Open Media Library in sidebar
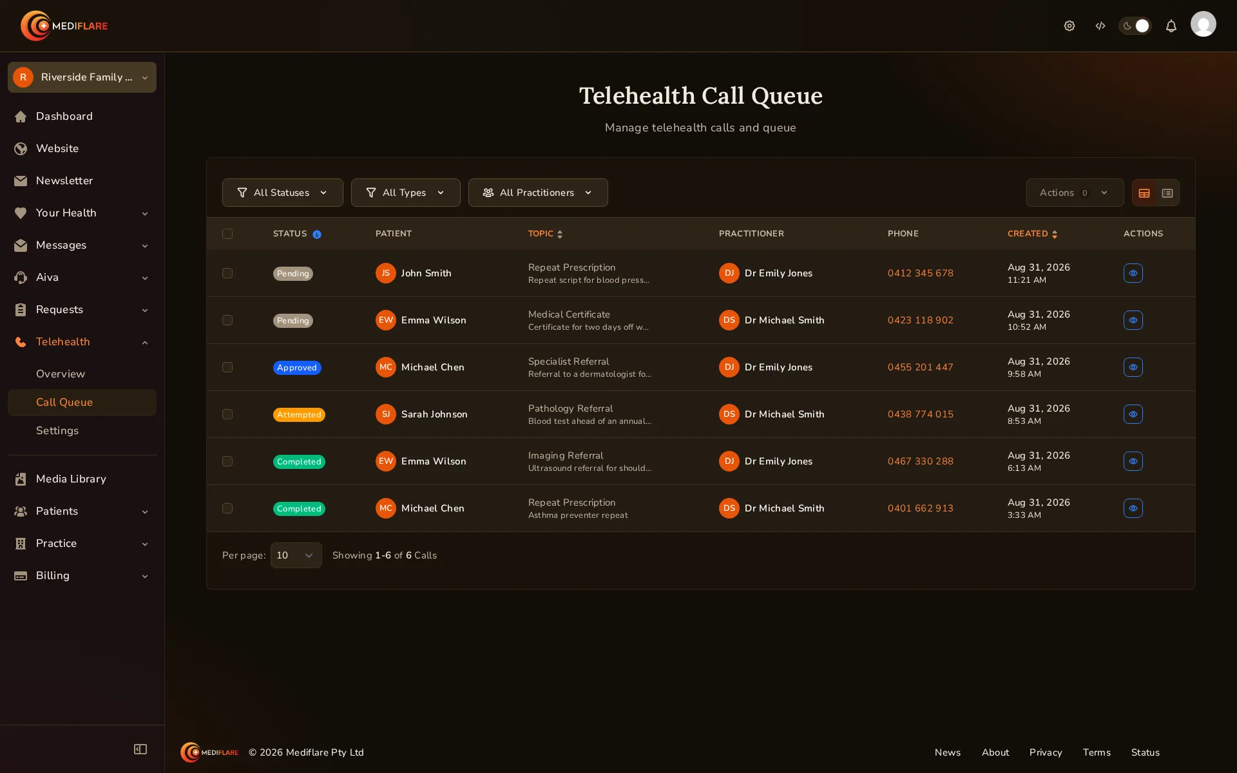Image resolution: width=1237 pixels, height=773 pixels. tap(82, 479)
